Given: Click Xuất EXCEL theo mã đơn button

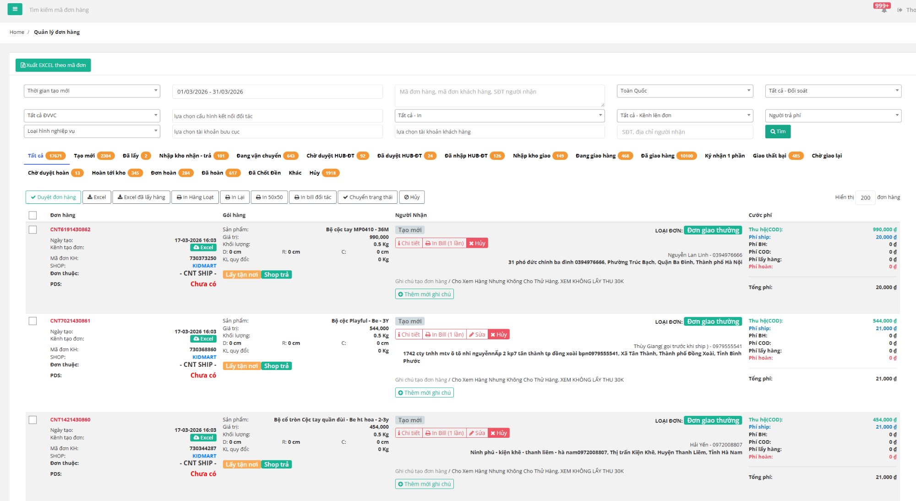Looking at the screenshot, I should tap(53, 65).
